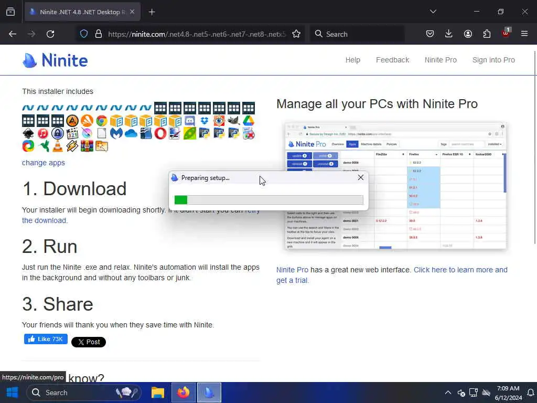This screenshot has height=403, width=537.
Task: Click the Google Drive icon
Action: [x=249, y=121]
